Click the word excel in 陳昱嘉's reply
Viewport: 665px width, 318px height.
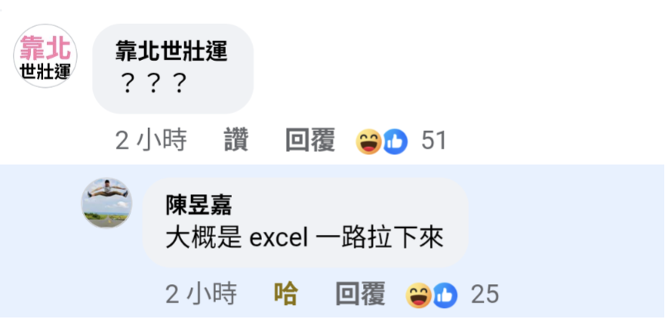click(278, 240)
